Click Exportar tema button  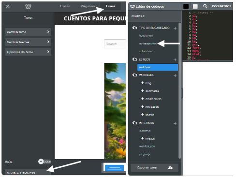[154, 168]
